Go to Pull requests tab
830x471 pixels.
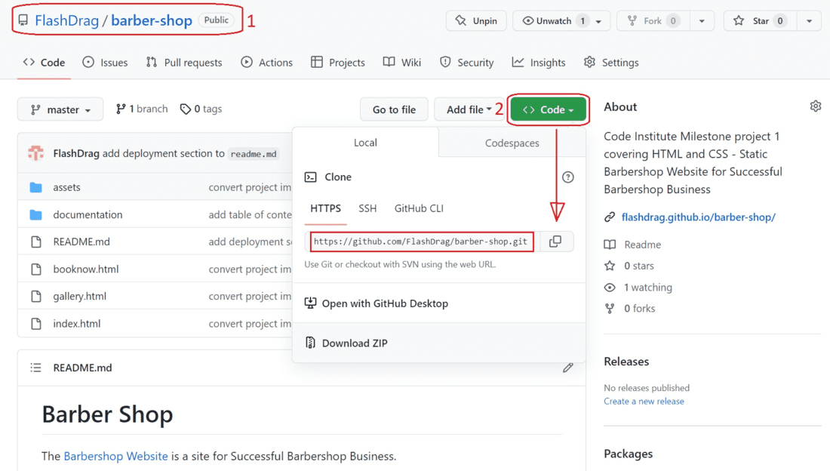coord(184,63)
